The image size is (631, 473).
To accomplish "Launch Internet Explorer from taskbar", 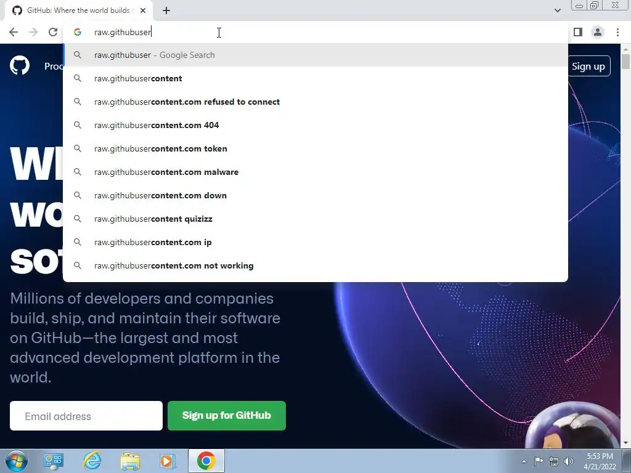I will 92,461.
